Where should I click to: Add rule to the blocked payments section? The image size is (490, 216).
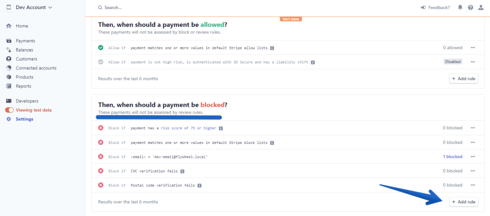point(464,202)
